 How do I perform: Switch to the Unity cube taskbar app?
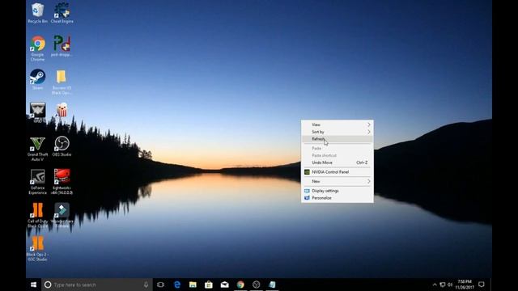pyautogui.click(x=257, y=285)
